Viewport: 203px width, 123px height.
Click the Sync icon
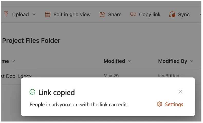(172, 14)
